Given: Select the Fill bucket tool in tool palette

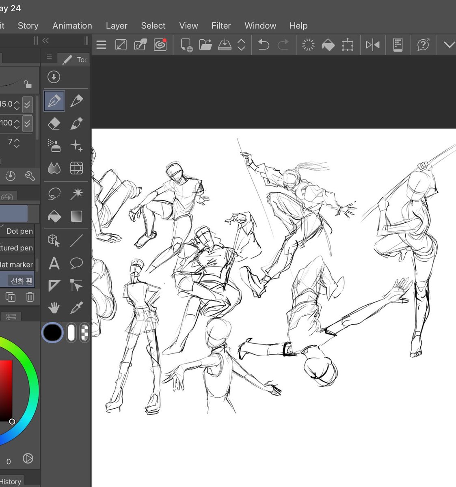Looking at the screenshot, I should pyautogui.click(x=54, y=216).
